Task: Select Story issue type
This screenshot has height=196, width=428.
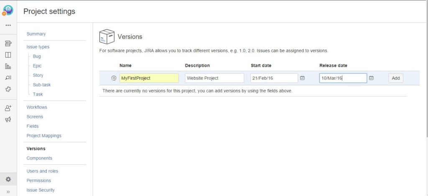Action: tap(38, 75)
